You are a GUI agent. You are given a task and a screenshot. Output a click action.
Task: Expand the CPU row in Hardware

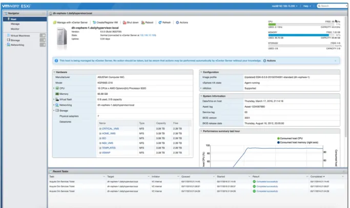(x=54, y=88)
